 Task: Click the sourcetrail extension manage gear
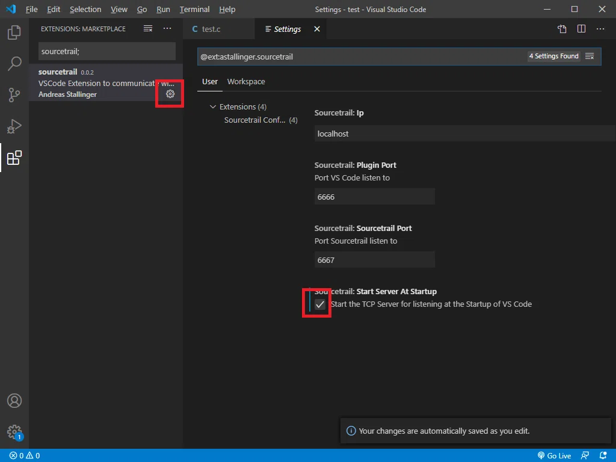[170, 94]
